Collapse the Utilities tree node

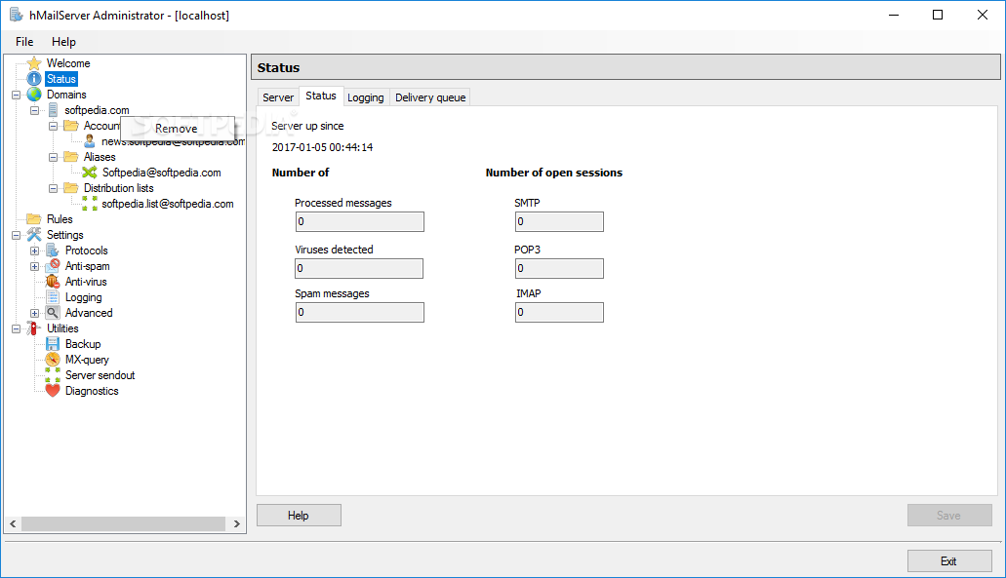click(x=16, y=328)
